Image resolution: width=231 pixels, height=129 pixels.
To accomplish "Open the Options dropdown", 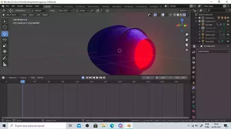I will click(184, 11).
